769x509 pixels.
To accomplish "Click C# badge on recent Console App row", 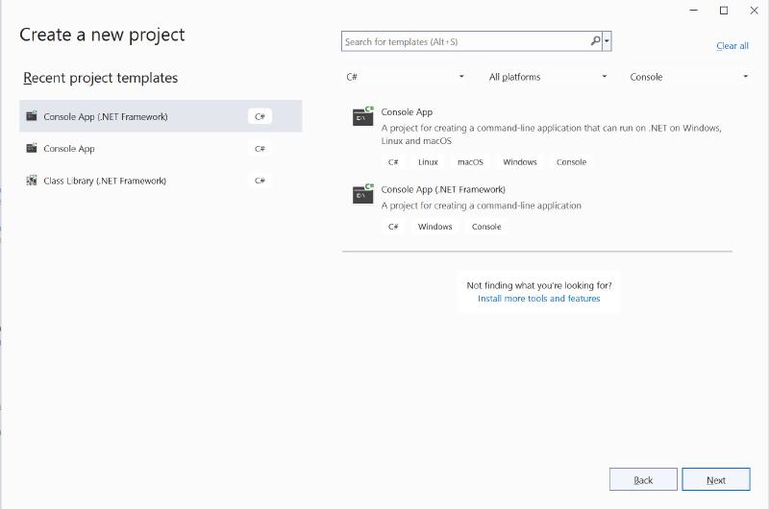I will (x=260, y=149).
